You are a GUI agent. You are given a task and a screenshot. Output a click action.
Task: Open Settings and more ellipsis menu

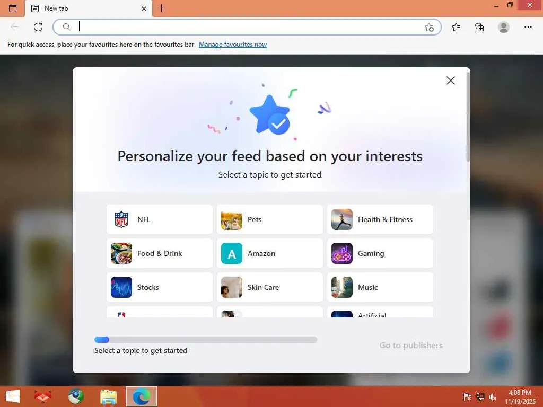pos(528,27)
